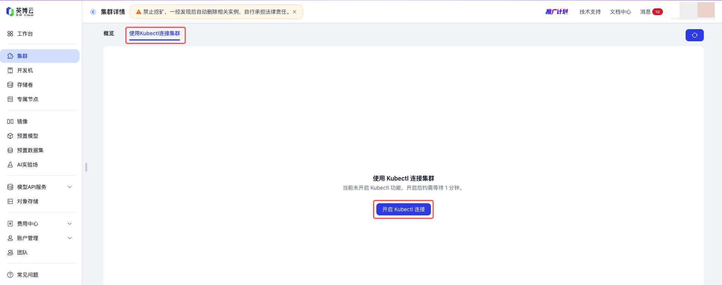
Task: Click the sidebar collapse handle
Action: [x=86, y=167]
